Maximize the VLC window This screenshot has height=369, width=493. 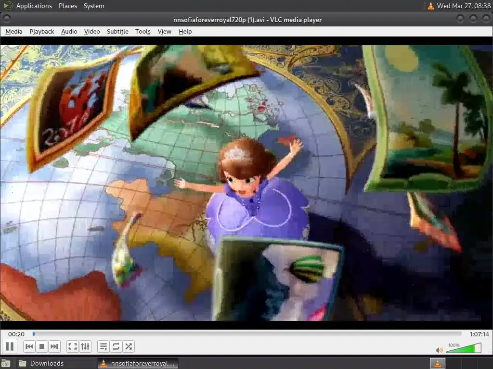(x=473, y=19)
